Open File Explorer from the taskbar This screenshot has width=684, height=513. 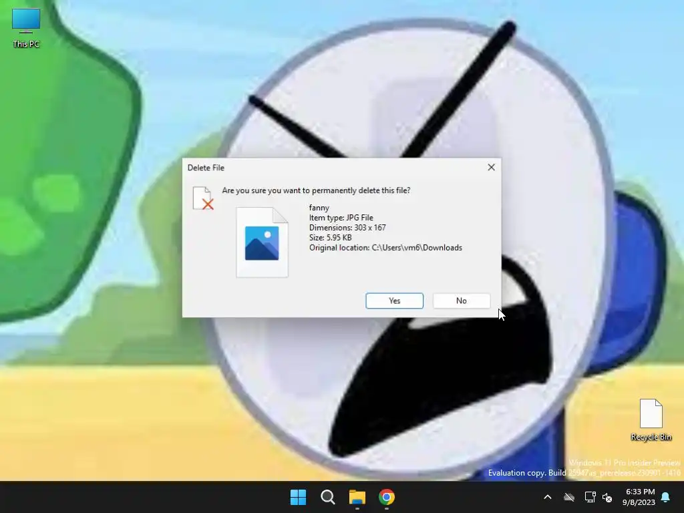357,497
